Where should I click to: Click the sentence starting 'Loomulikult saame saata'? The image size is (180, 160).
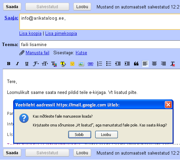click(x=72, y=93)
